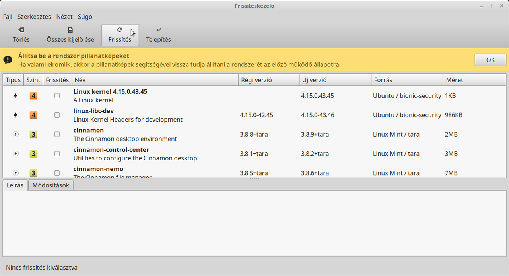Viewport: 509px width, 276px height.
Task: Click Linux Kernel Headers for development text
Action: tap(128, 120)
